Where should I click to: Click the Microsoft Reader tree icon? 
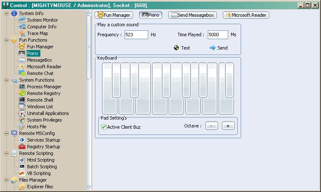pos(22,67)
